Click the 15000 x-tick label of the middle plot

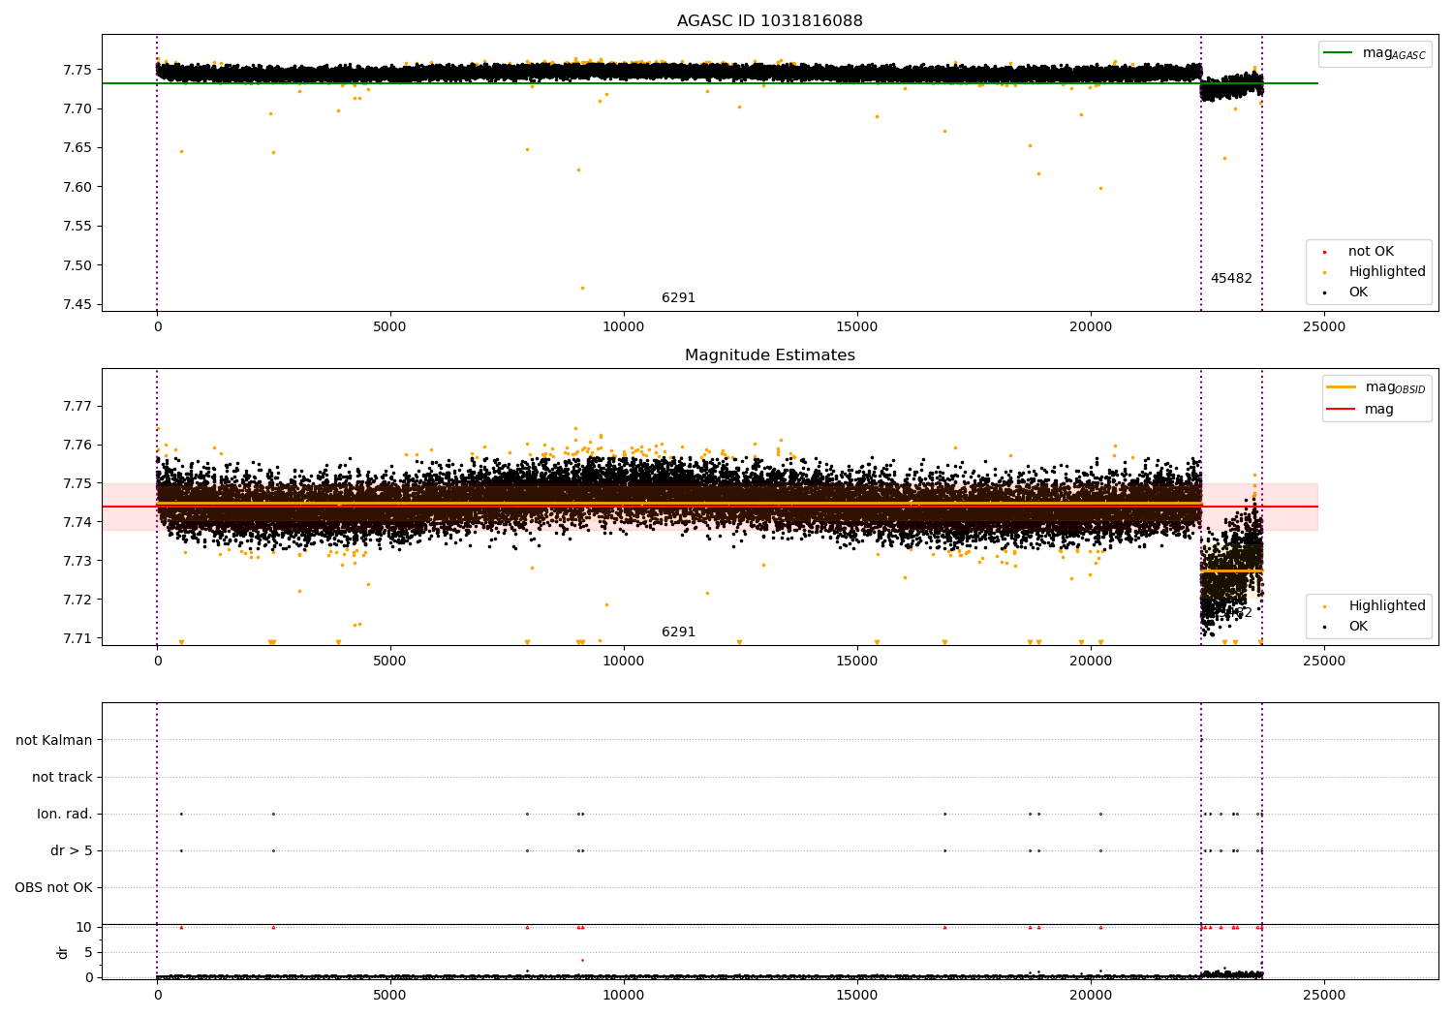pyautogui.click(x=857, y=662)
